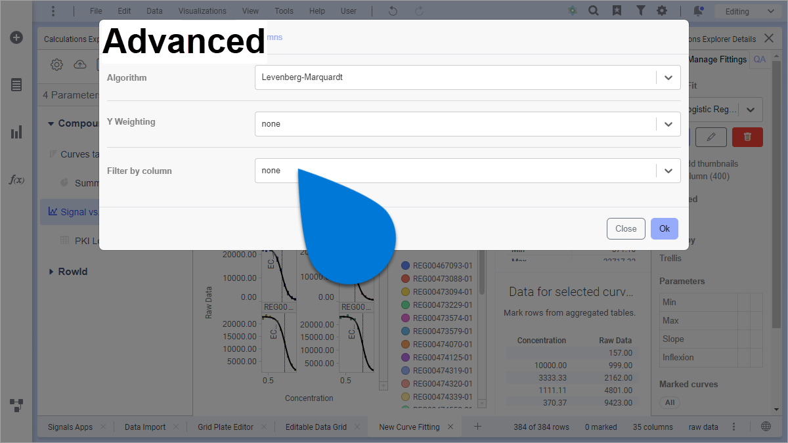
Task: Open the Filter by column dropdown
Action: click(x=467, y=171)
